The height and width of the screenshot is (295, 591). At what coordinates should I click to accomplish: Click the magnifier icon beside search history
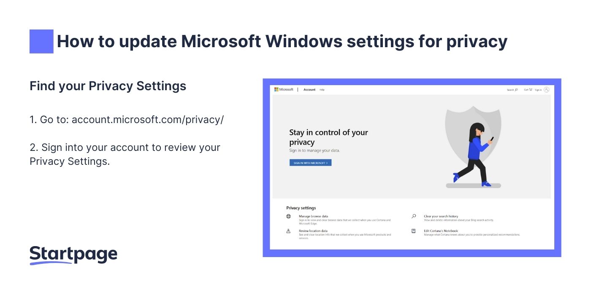pos(414,216)
